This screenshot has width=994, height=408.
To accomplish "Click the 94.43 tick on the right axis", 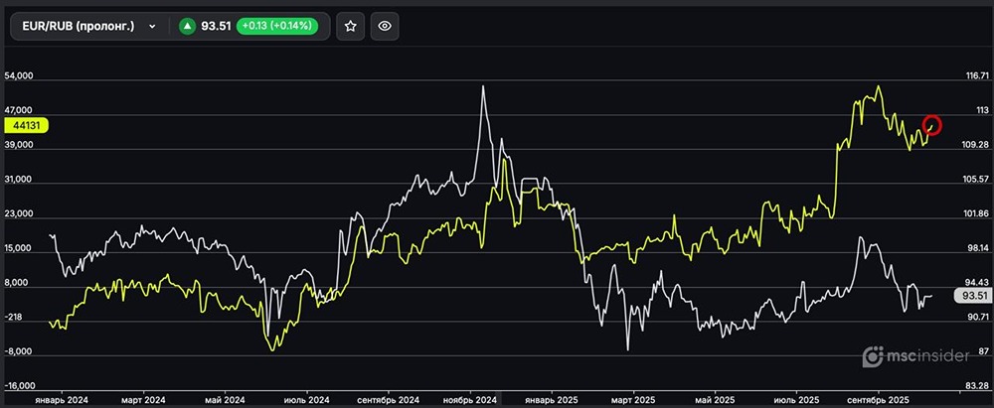I will pos(977,283).
